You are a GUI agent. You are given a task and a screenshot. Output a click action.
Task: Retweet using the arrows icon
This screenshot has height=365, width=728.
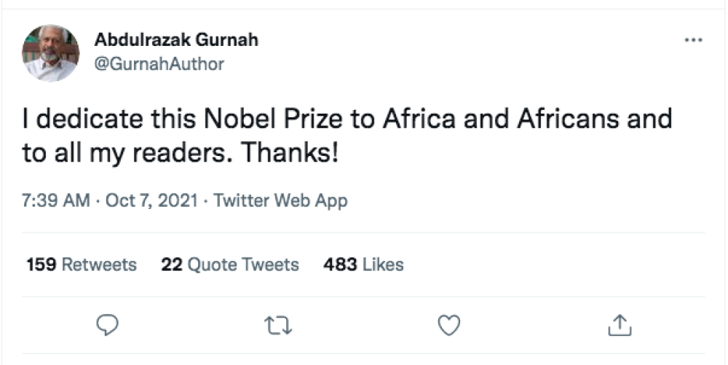(x=278, y=325)
